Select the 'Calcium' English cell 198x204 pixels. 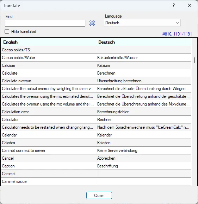[x=48, y=65]
